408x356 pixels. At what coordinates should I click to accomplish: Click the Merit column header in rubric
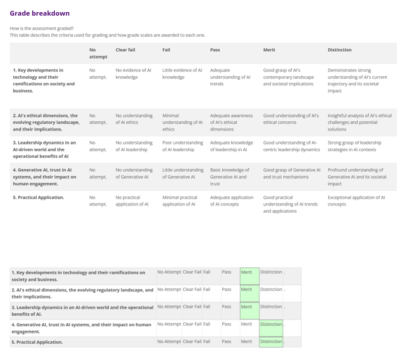[269, 50]
